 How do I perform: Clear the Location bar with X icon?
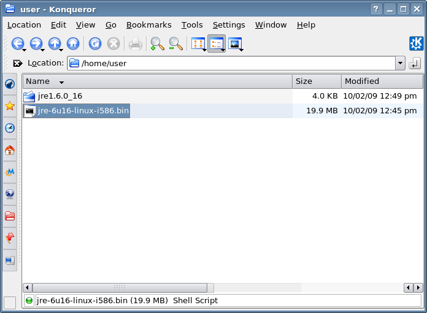(x=18, y=63)
